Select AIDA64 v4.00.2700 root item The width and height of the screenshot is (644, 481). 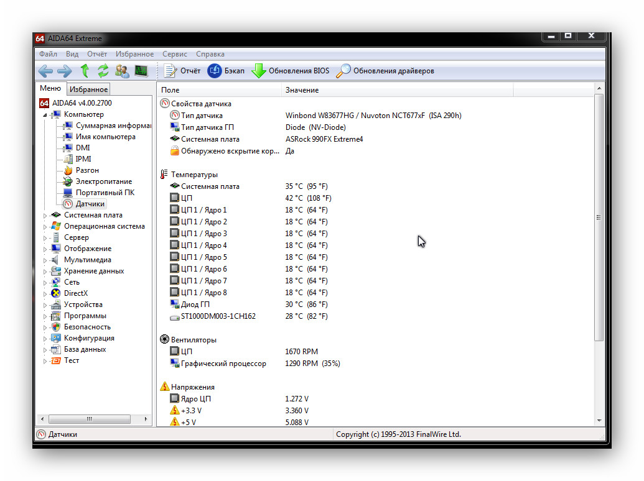(x=76, y=103)
